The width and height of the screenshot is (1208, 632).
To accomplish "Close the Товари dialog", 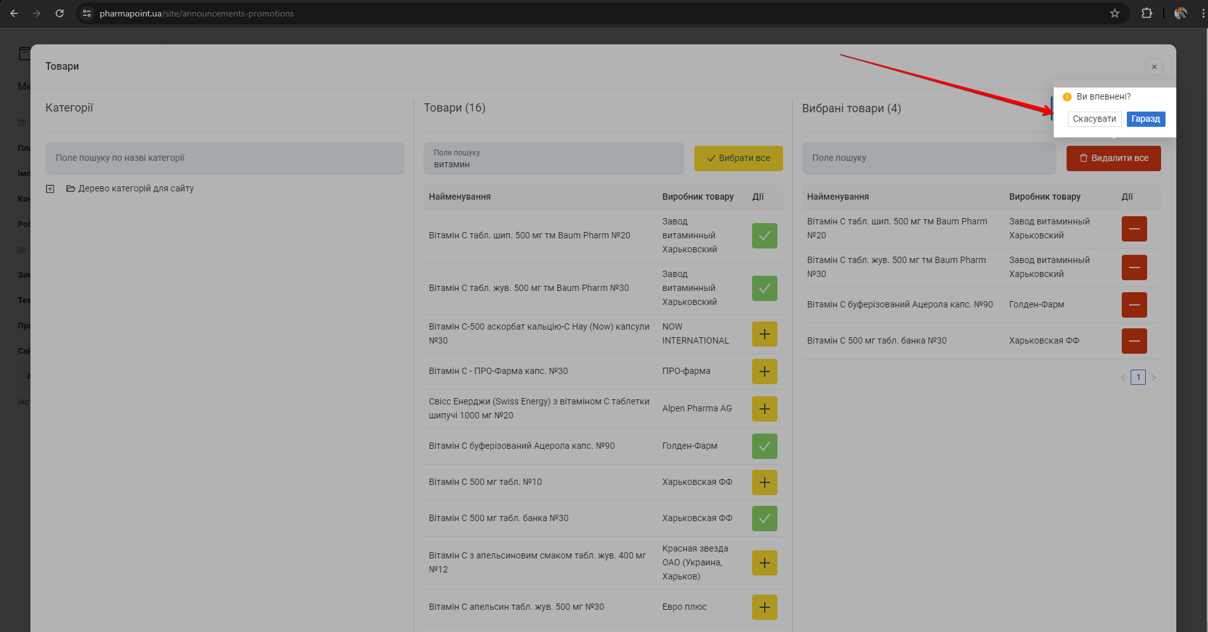I will [1154, 67].
